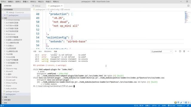Split the terminal pane
The height and width of the screenshot is (107, 191).
tap(180, 51)
